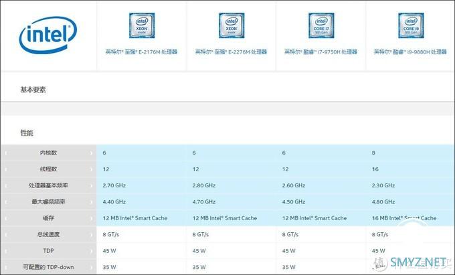
Task: Click i7-9750H base frequency 2.60 GHz
Action: tap(293, 185)
